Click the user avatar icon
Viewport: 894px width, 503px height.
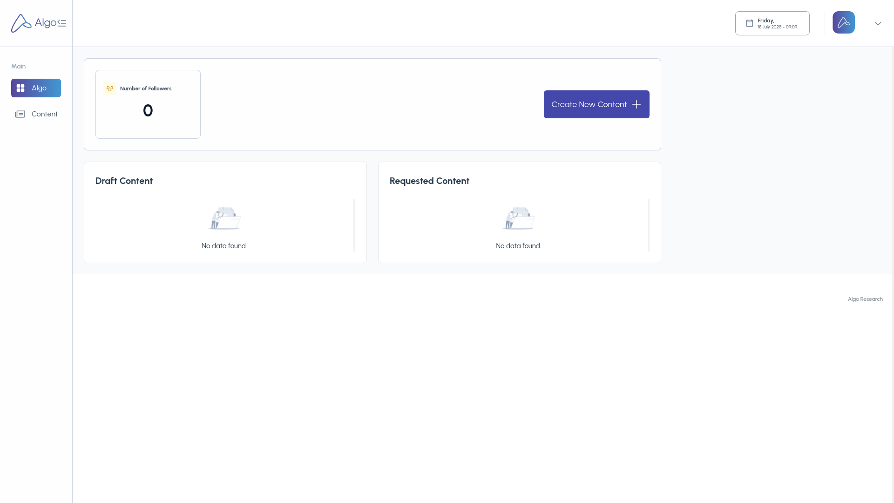[x=844, y=22]
